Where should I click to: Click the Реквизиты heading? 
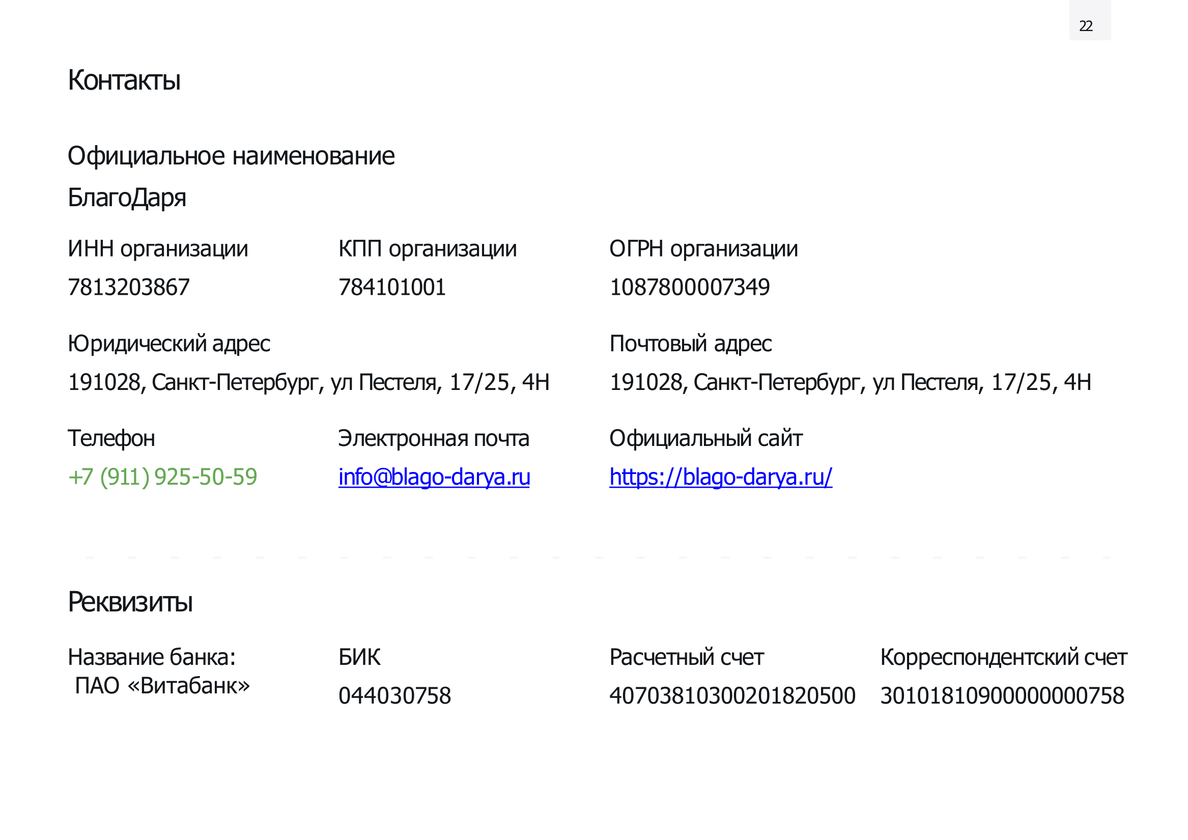(x=130, y=602)
